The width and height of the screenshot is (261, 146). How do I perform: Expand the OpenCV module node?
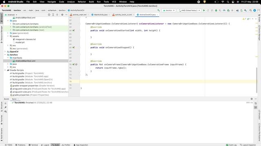coord(5,52)
